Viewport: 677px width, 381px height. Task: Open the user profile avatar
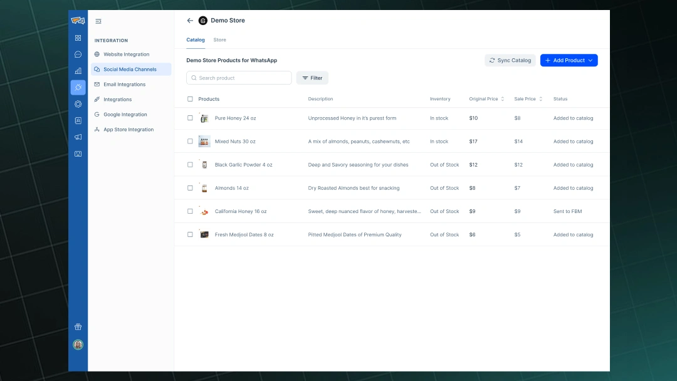78,345
